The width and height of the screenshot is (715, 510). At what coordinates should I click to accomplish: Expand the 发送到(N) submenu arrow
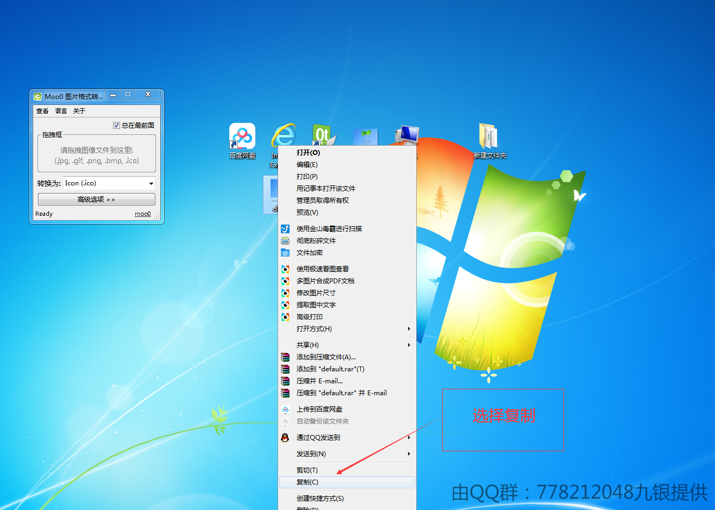tap(409, 454)
